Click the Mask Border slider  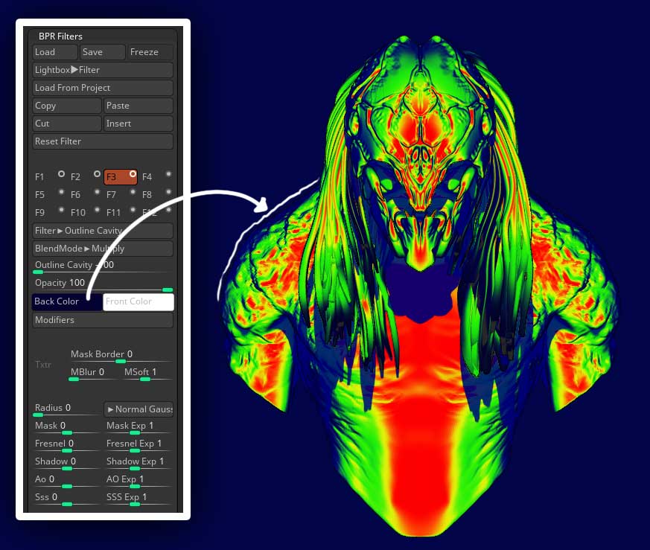click(x=121, y=356)
